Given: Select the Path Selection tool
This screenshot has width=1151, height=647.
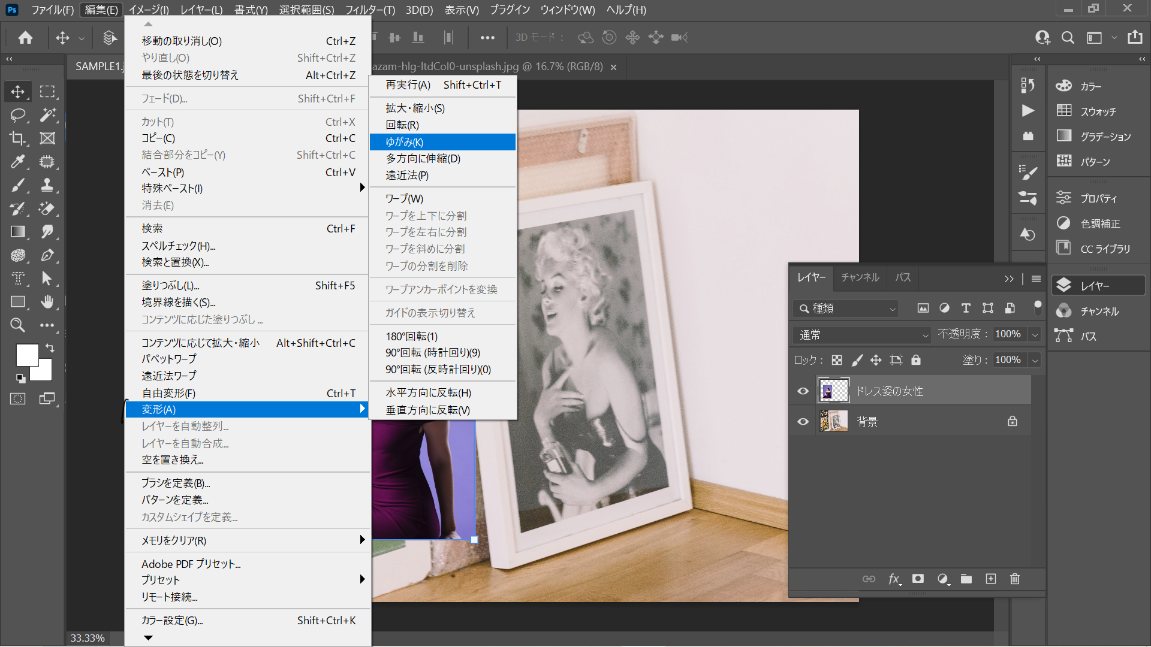Looking at the screenshot, I should coord(47,279).
